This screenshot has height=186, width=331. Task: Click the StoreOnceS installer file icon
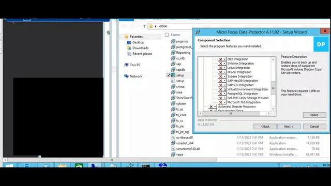(x=173, y=98)
